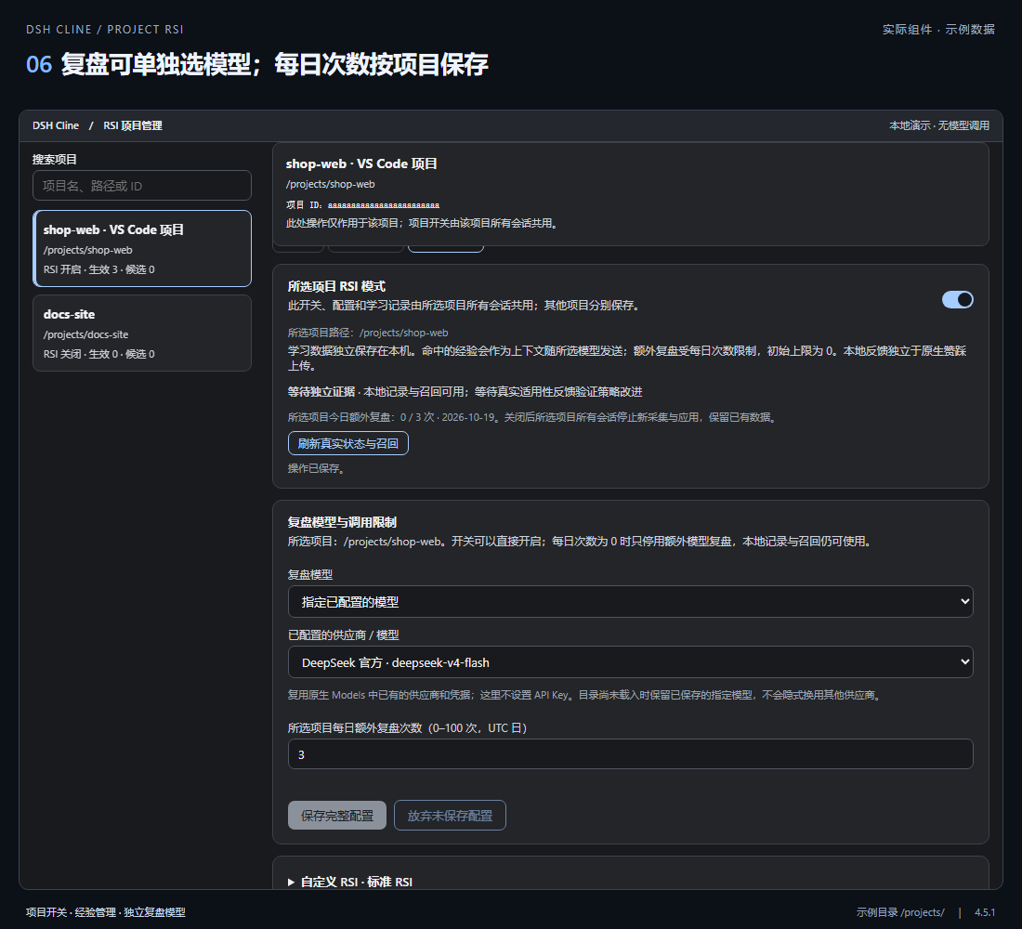The height and width of the screenshot is (929, 1022).
Task: Select the shop-web · VS Code 项目 card
Action: click(142, 248)
